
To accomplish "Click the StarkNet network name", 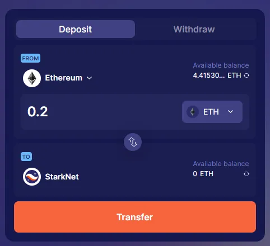I will (62, 177).
